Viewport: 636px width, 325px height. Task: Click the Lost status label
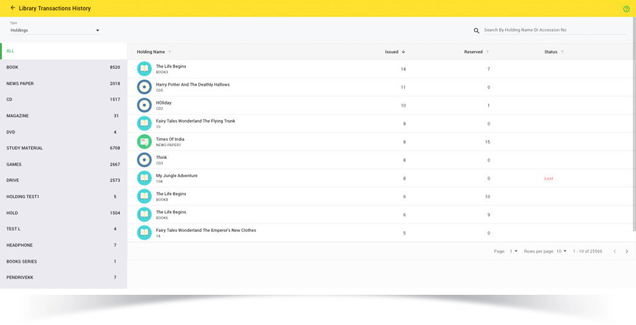click(x=548, y=179)
